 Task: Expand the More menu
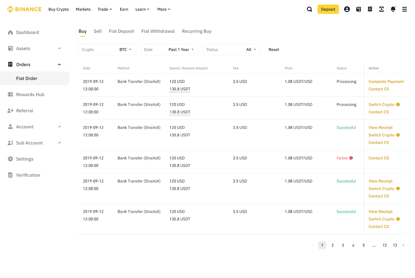pyautogui.click(x=164, y=9)
